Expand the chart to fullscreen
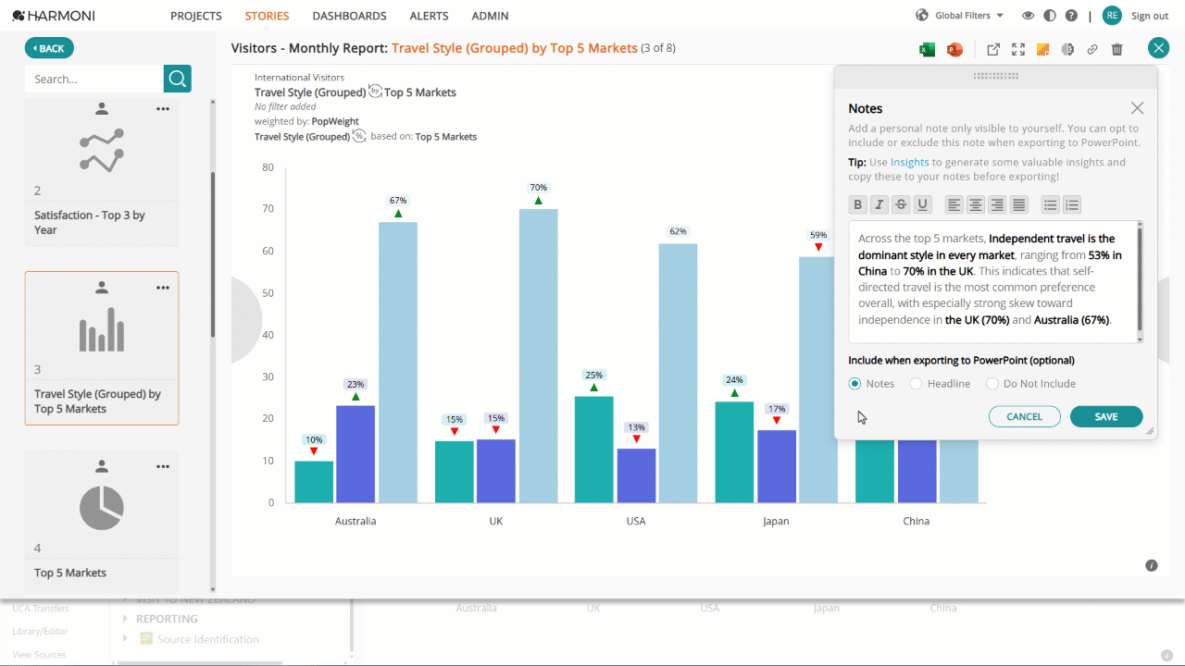Screen dimensions: 1185x666 pyautogui.click(x=1018, y=50)
